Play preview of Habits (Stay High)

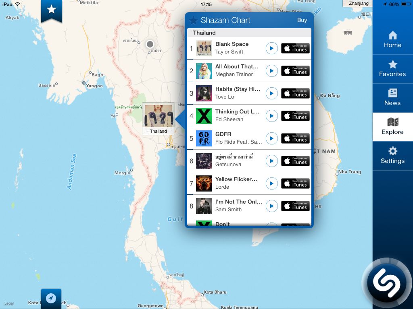(x=271, y=93)
